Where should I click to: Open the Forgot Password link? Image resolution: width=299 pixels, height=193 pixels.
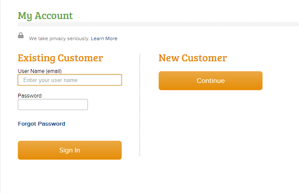coord(42,123)
